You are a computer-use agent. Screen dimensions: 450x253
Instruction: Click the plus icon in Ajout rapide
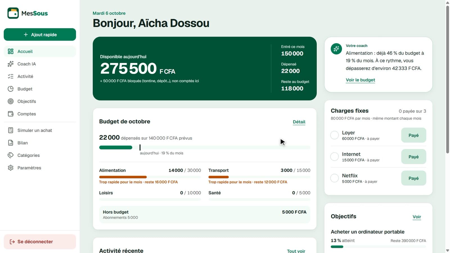click(x=26, y=35)
